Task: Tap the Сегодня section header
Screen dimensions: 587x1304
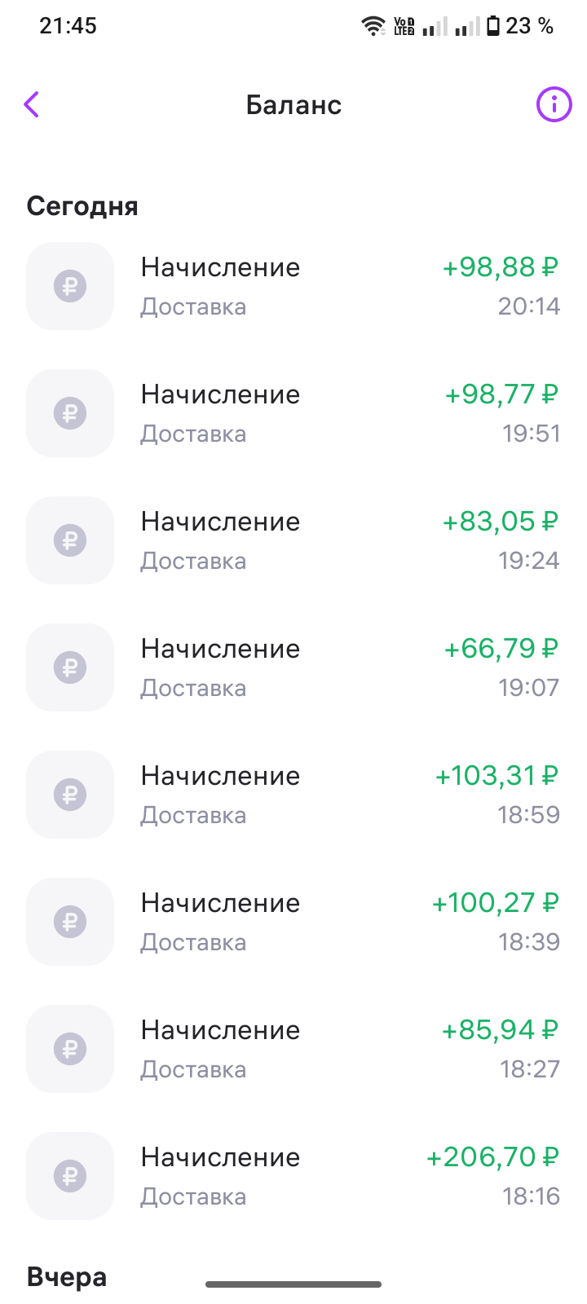Action: [82, 206]
